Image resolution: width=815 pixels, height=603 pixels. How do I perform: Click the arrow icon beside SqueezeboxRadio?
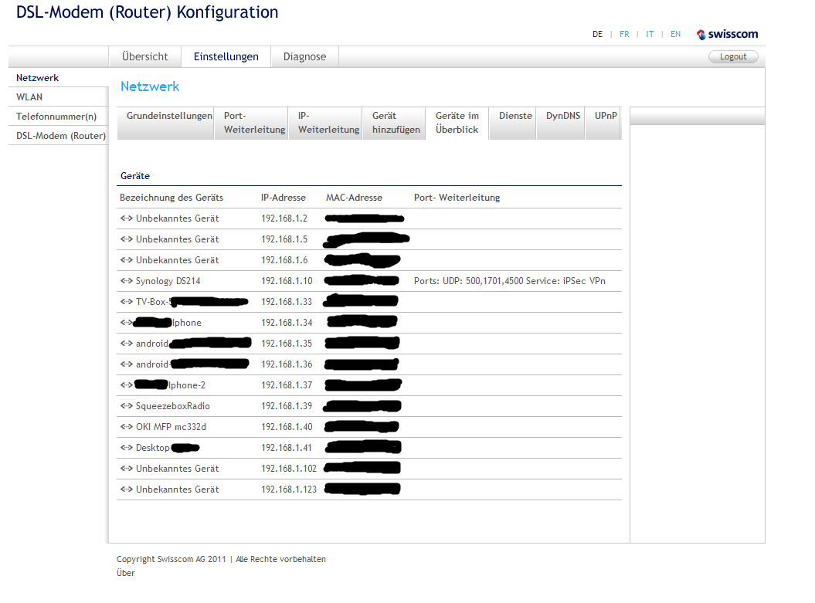(127, 406)
